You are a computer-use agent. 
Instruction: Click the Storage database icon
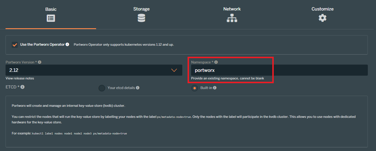tap(141, 18)
